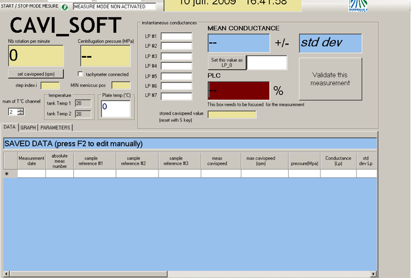Switch to the GRAPH tab
This screenshot has width=411, height=278.
28,127
